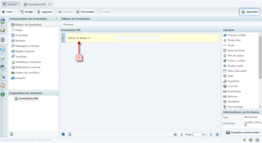Open Éditeur de formulaire in components list
The height and width of the screenshot is (143, 262).
pos(33,25)
